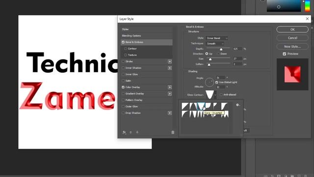Confirm with the OK button
The width and height of the screenshot is (314, 177).
click(292, 29)
